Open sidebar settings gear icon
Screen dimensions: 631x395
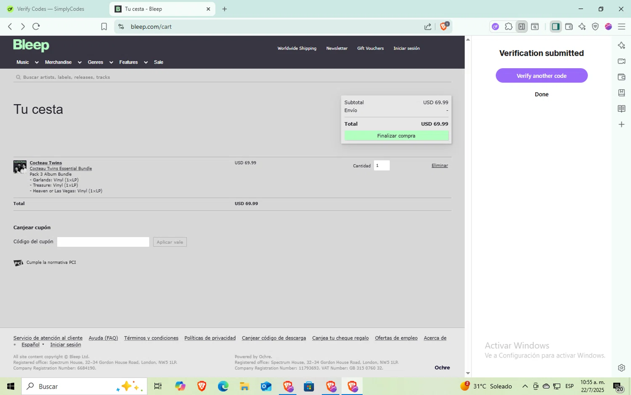tap(621, 368)
